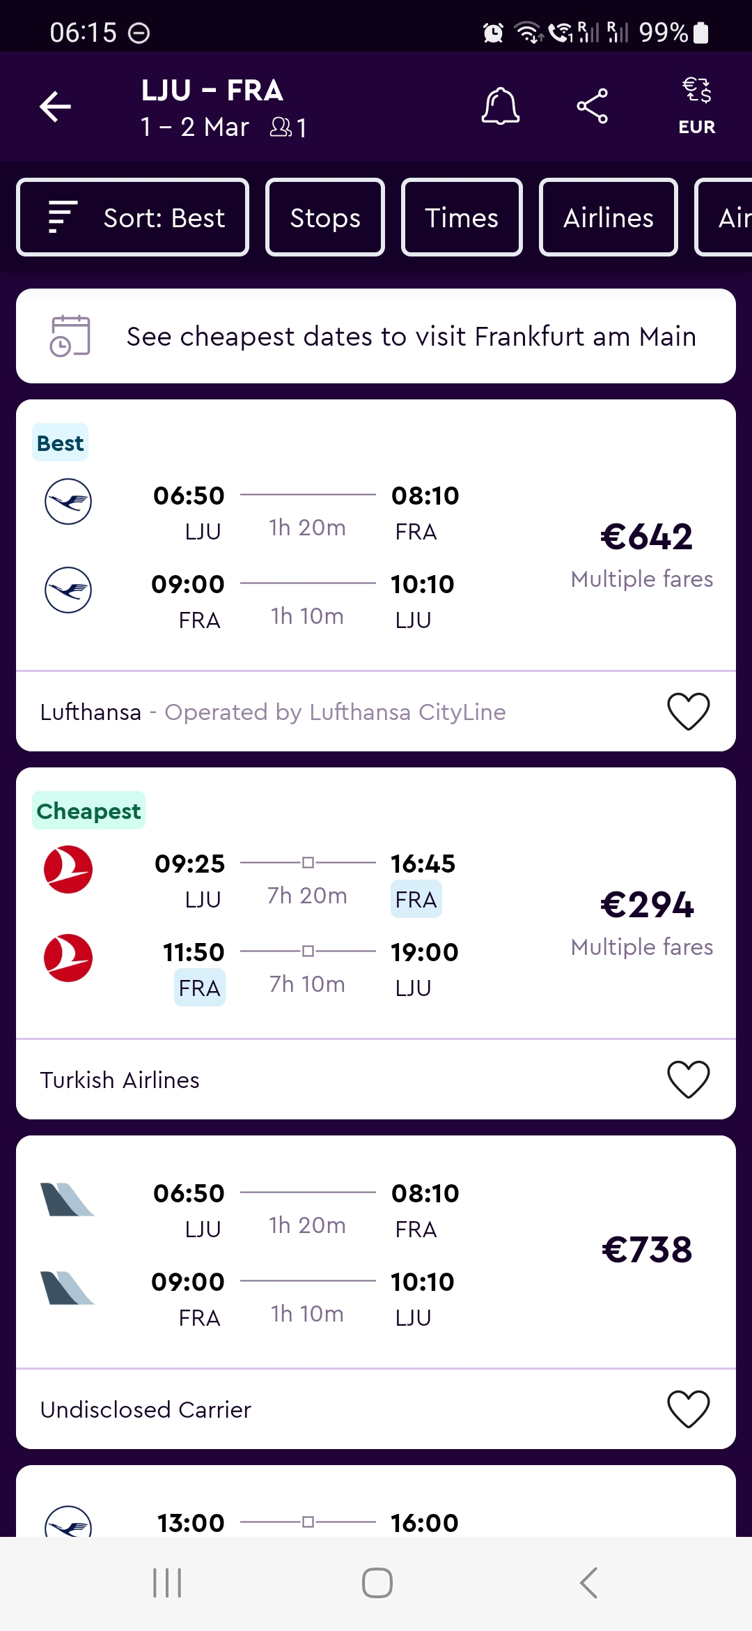The image size is (752, 1631).
Task: Tap the share icon
Action: point(593,107)
